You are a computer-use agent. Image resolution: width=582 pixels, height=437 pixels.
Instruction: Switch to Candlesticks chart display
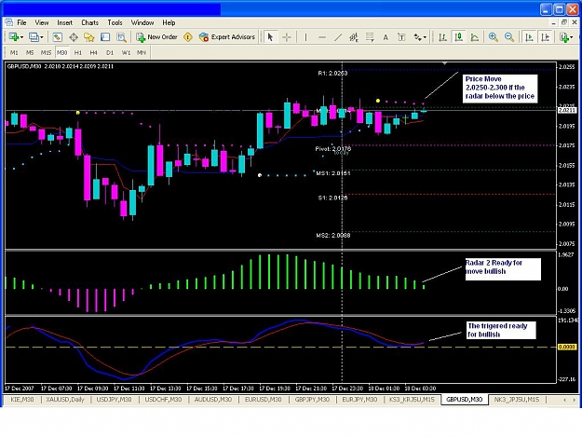point(459,37)
